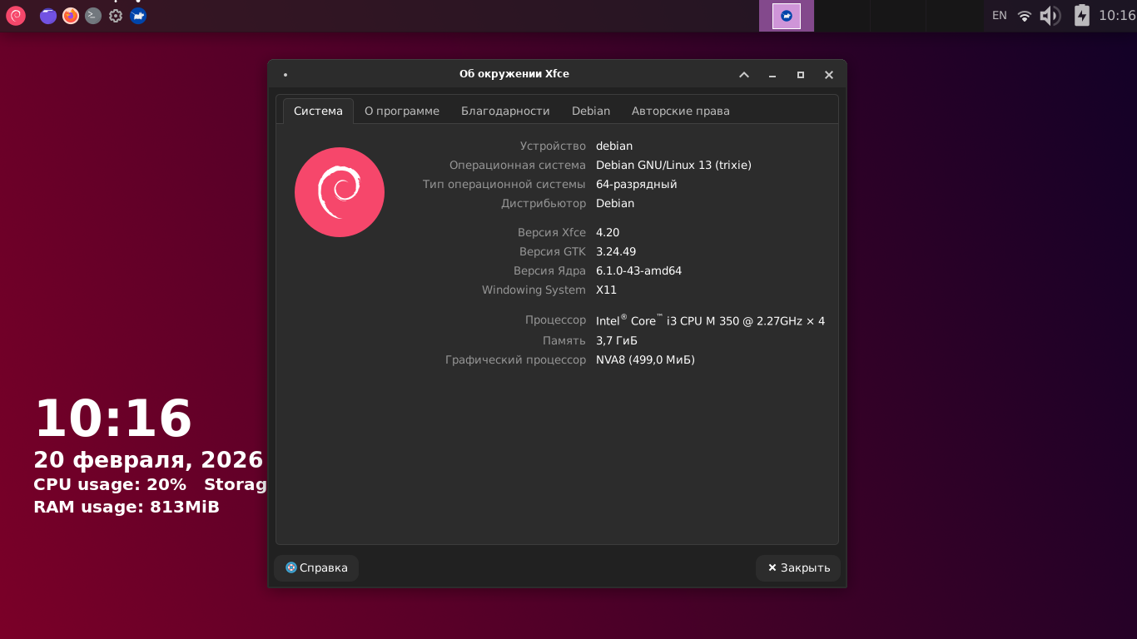This screenshot has height=639, width=1137.
Task: Launch the purple file manager icon
Action: pyautogui.click(x=48, y=16)
